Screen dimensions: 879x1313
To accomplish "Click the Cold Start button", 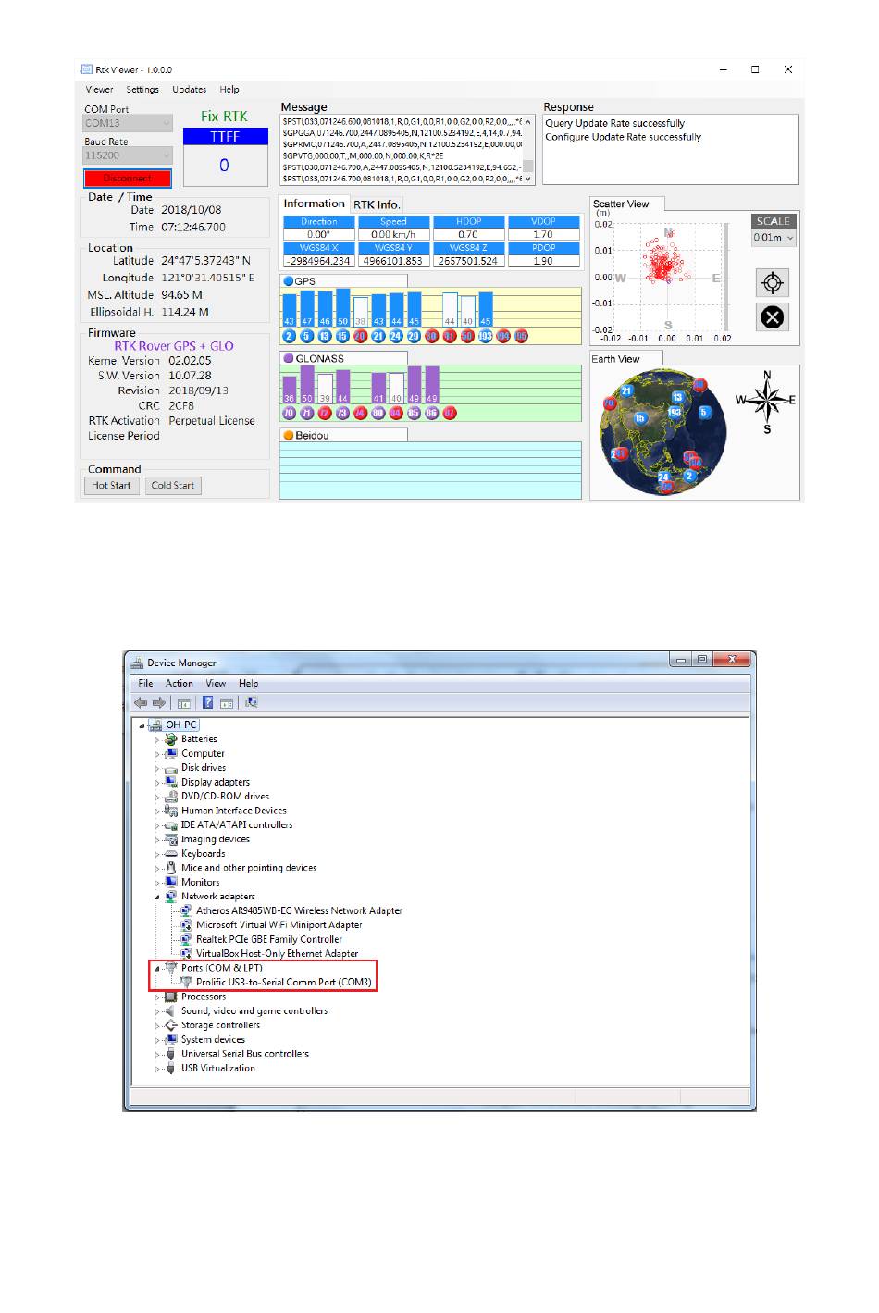I will coord(173,485).
